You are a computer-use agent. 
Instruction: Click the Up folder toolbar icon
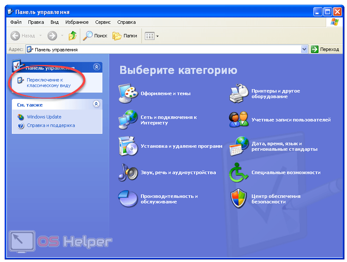tap(73, 36)
